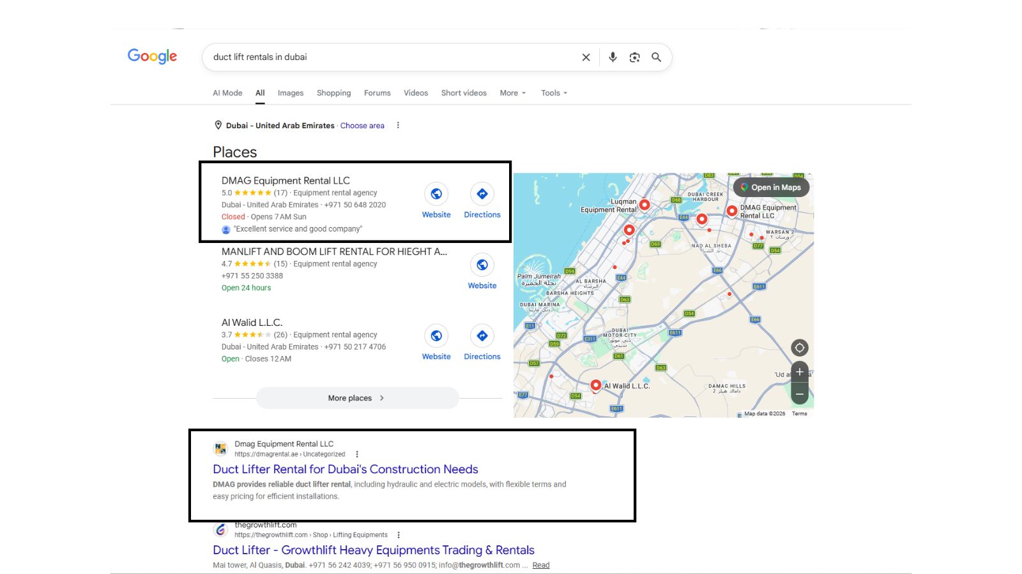Open MANLIFT AND BOOM LIFT Website icon
The height and width of the screenshot is (574, 1022).
[482, 265]
